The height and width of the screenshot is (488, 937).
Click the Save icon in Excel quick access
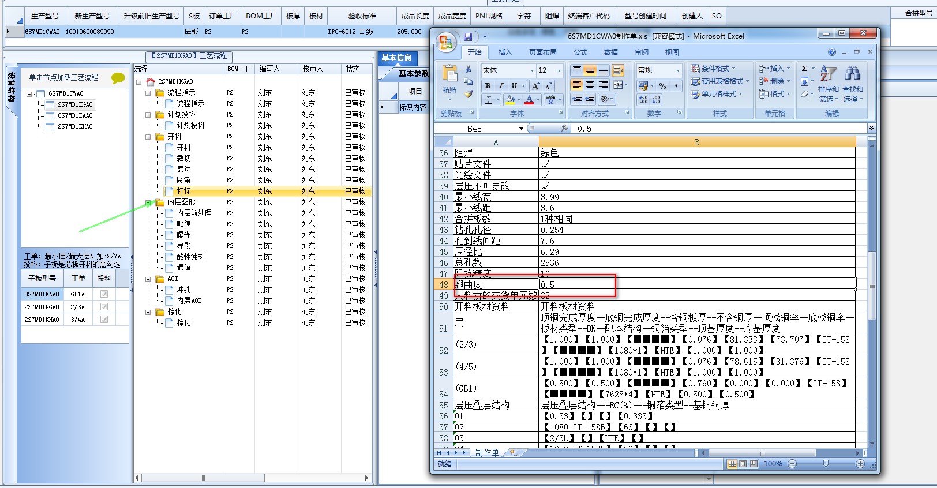(x=468, y=37)
